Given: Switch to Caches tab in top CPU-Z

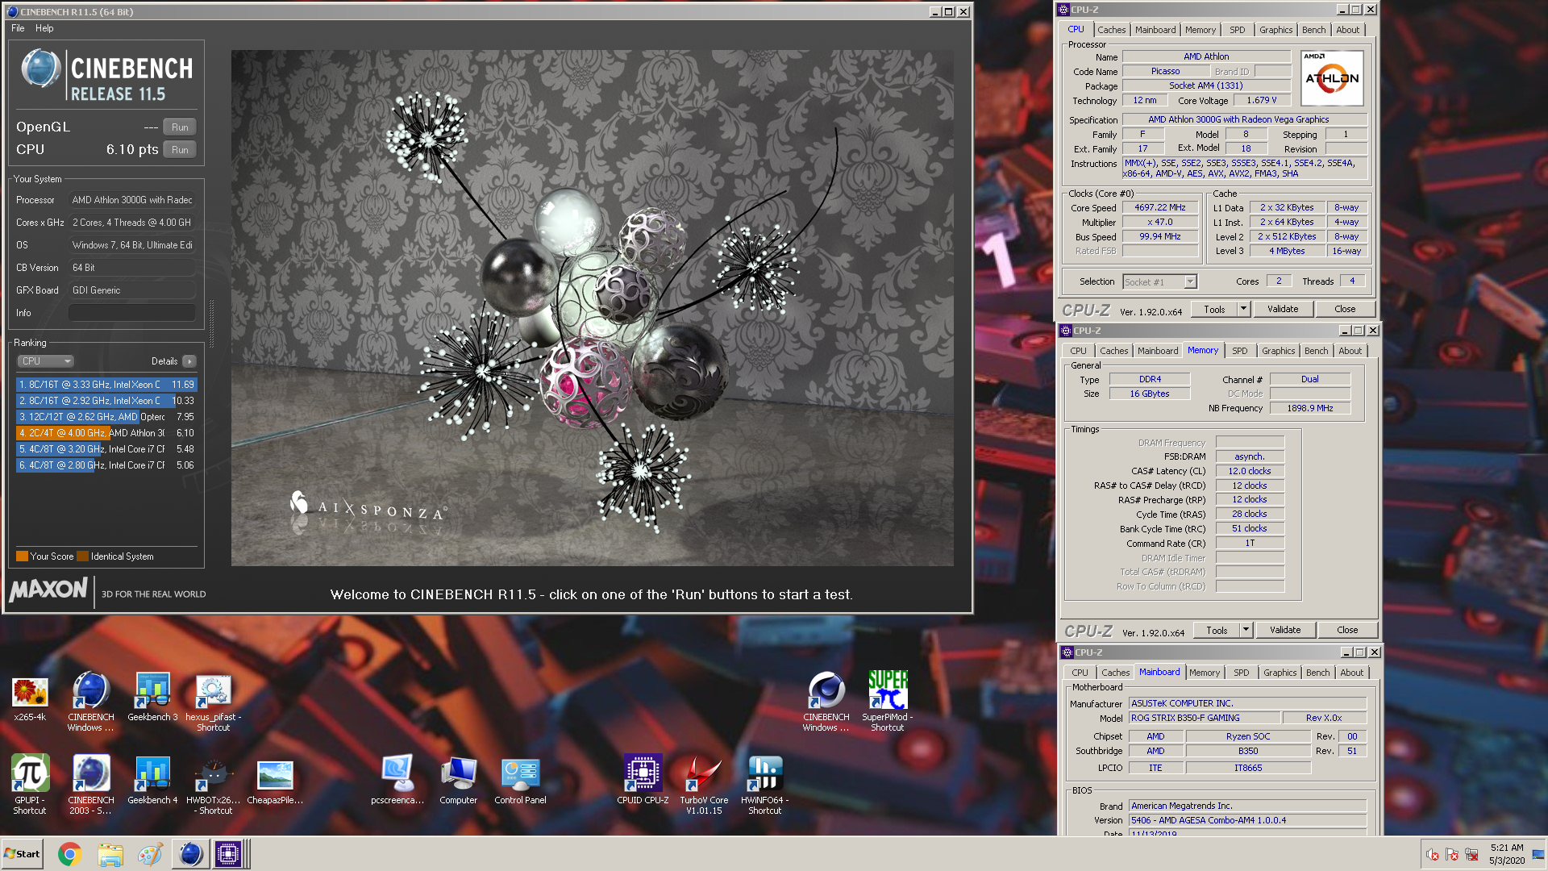Looking at the screenshot, I should click(x=1111, y=30).
